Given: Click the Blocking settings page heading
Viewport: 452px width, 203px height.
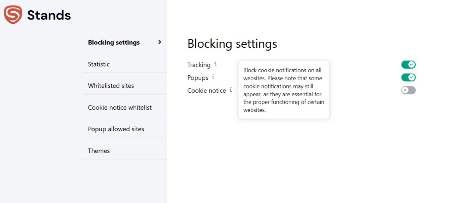Looking at the screenshot, I should [x=232, y=44].
